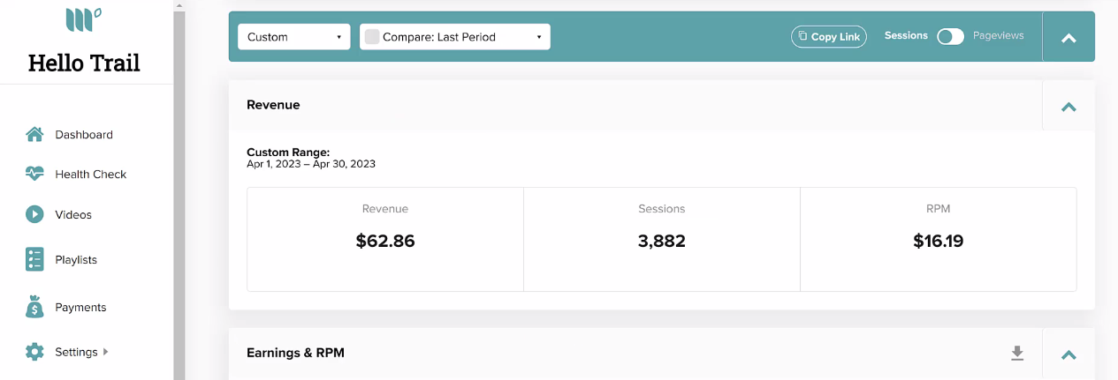Image resolution: width=1118 pixels, height=380 pixels.
Task: Select the Playlists list icon
Action: click(34, 259)
